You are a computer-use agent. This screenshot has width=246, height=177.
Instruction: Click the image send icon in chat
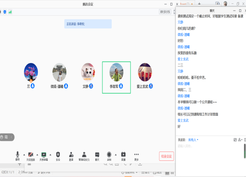235,140
